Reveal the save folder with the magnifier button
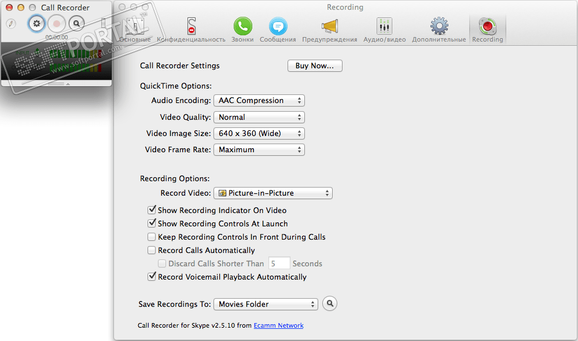 330,303
